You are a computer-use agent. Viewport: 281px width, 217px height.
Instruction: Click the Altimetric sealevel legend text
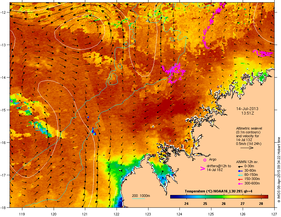(249, 128)
